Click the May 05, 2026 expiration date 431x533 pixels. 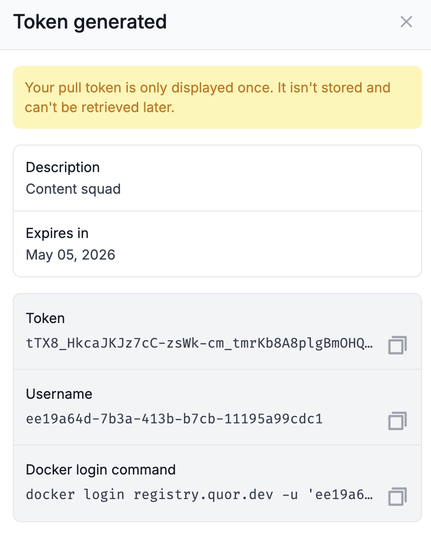click(70, 255)
